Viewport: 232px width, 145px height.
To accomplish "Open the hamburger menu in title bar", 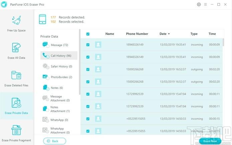I will (206, 4).
